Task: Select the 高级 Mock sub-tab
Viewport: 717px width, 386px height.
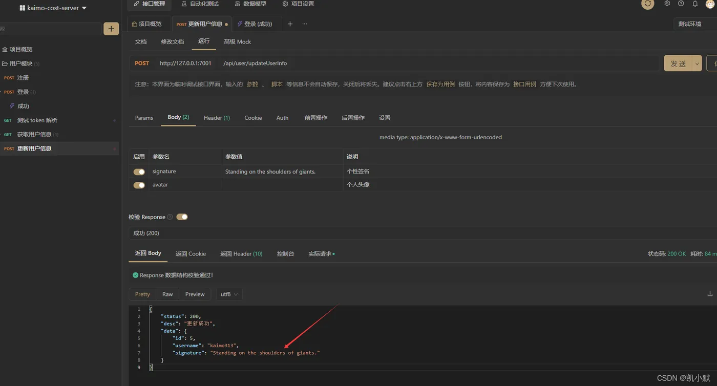Action: point(237,42)
